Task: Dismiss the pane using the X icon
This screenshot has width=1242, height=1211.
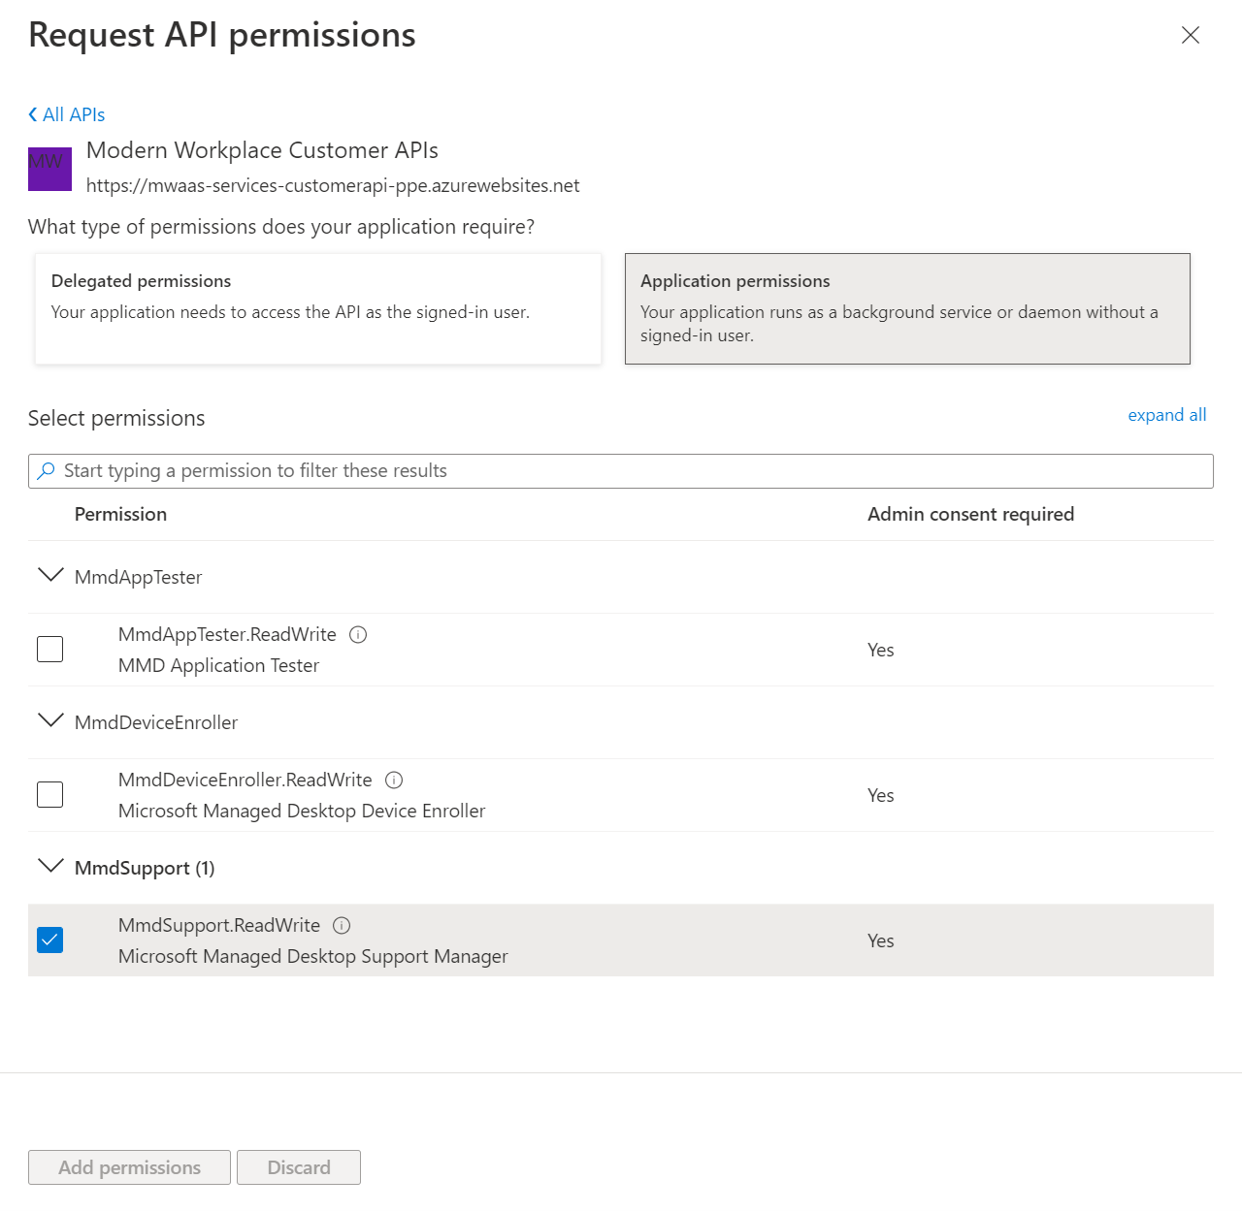Action: pos(1191,35)
